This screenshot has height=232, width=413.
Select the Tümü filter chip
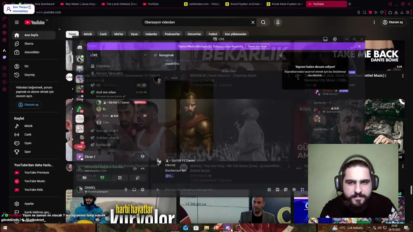point(72,34)
